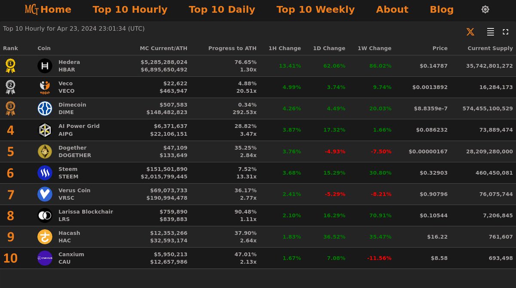Open the About page
516x288 pixels.
[x=392, y=9]
